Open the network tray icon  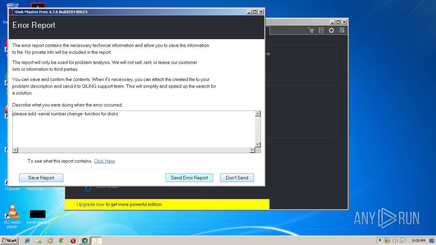click(x=387, y=241)
